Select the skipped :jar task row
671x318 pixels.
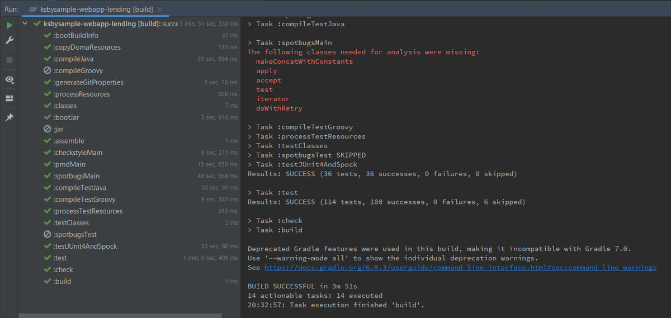130,129
